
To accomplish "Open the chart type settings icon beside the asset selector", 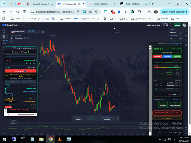I will (x=28, y=32).
